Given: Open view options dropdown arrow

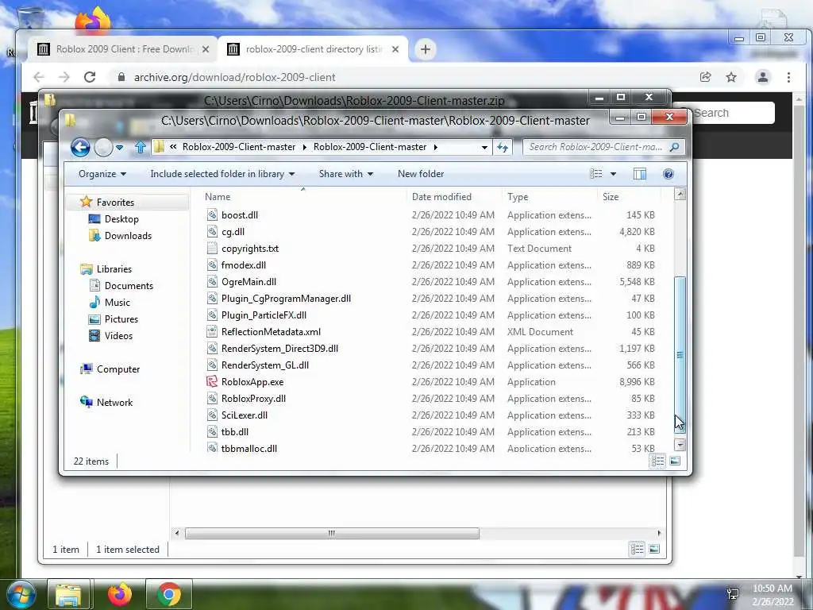Looking at the screenshot, I should tap(614, 174).
